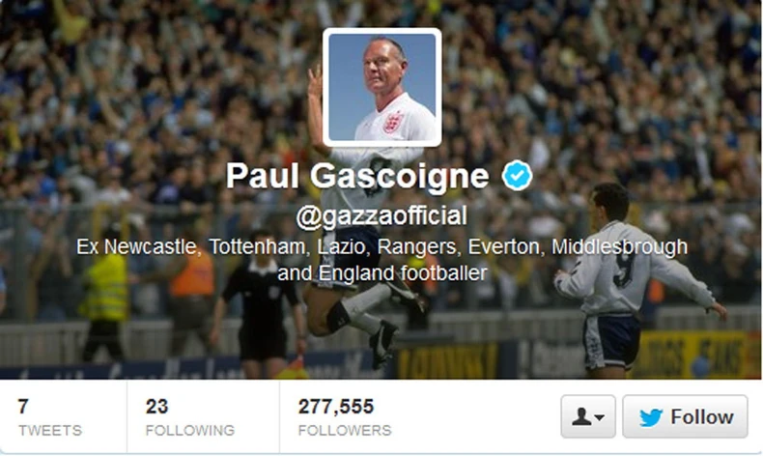Click the England shirt in avatar

click(395, 119)
